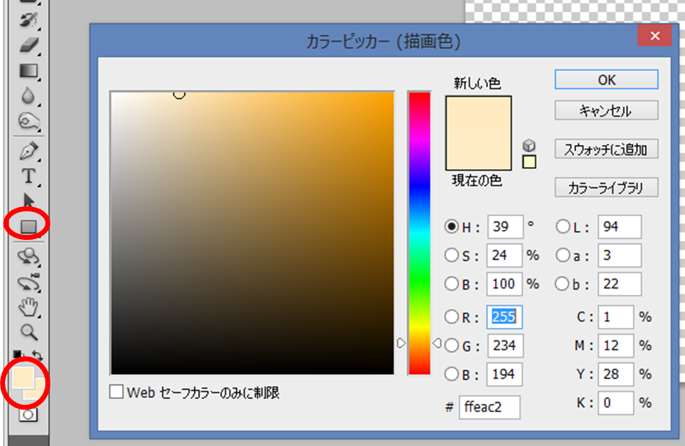Select the L lightness radio button
Screen dimensions: 685x446
pos(563,227)
